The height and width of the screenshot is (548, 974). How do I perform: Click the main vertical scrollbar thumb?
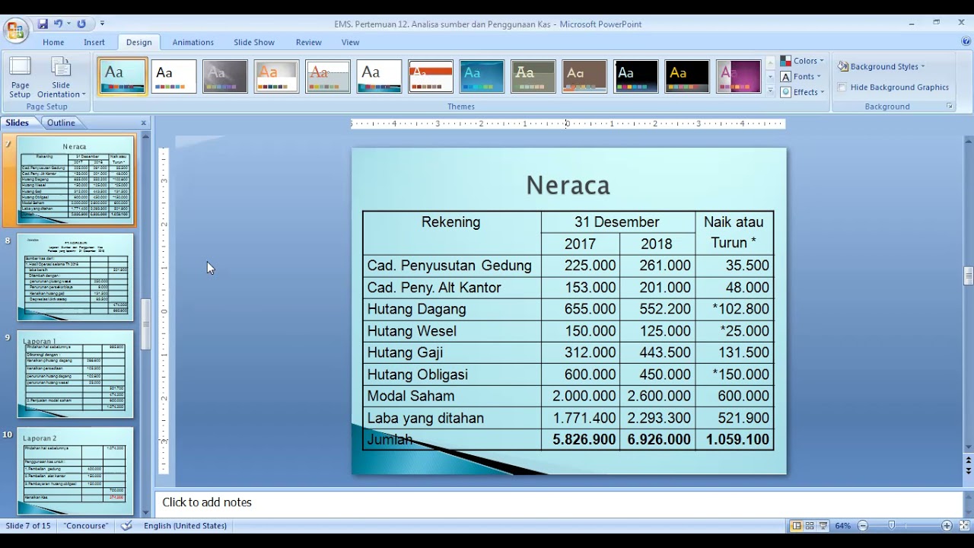pos(969,276)
